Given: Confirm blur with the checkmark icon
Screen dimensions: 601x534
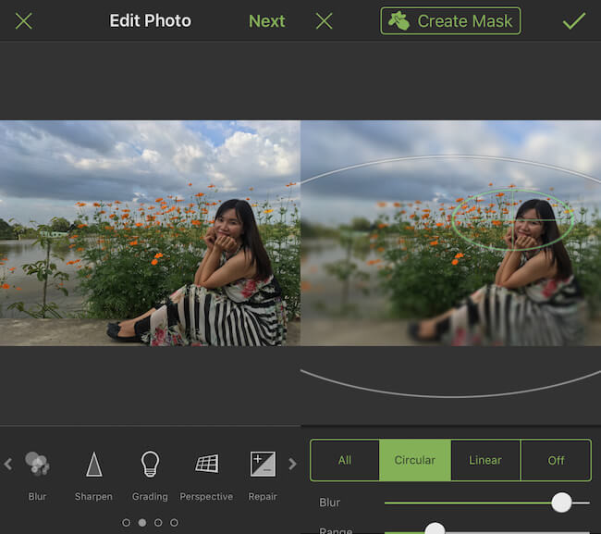Looking at the screenshot, I should tap(574, 20).
